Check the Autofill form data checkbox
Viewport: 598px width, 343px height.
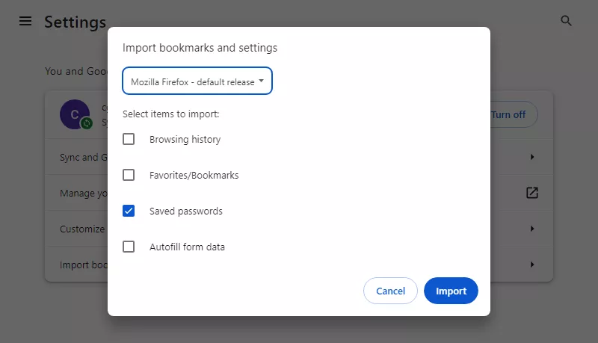tap(129, 247)
